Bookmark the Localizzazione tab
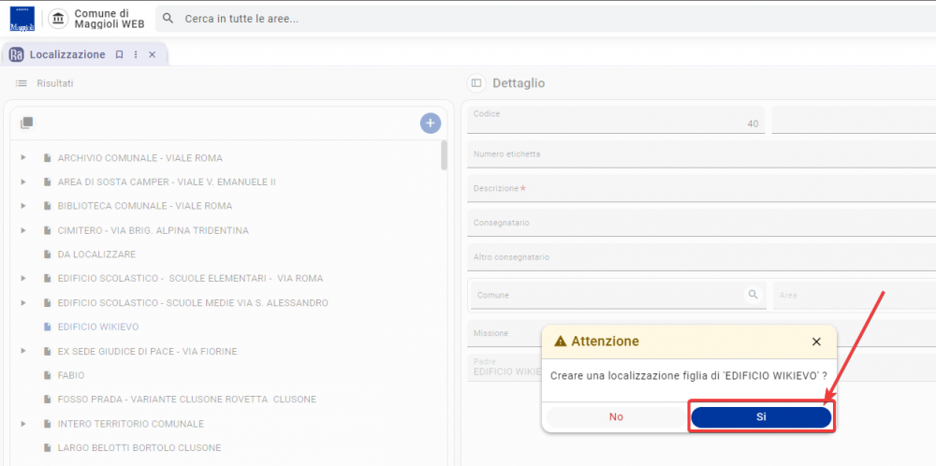The width and height of the screenshot is (936, 466). (120, 54)
